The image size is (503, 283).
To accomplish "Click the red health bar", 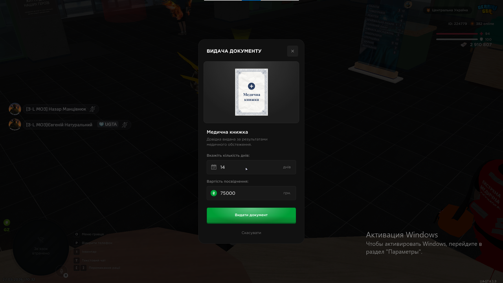I will point(457,34).
